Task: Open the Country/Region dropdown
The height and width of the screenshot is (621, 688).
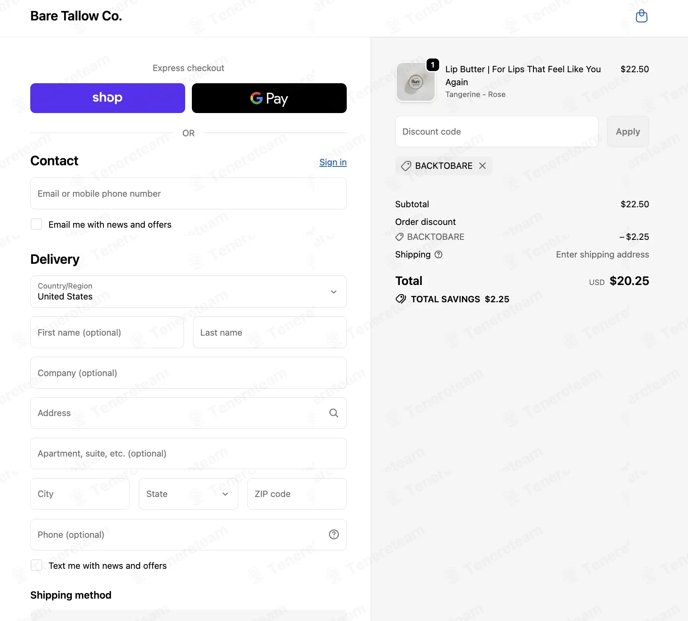Action: coord(188,292)
